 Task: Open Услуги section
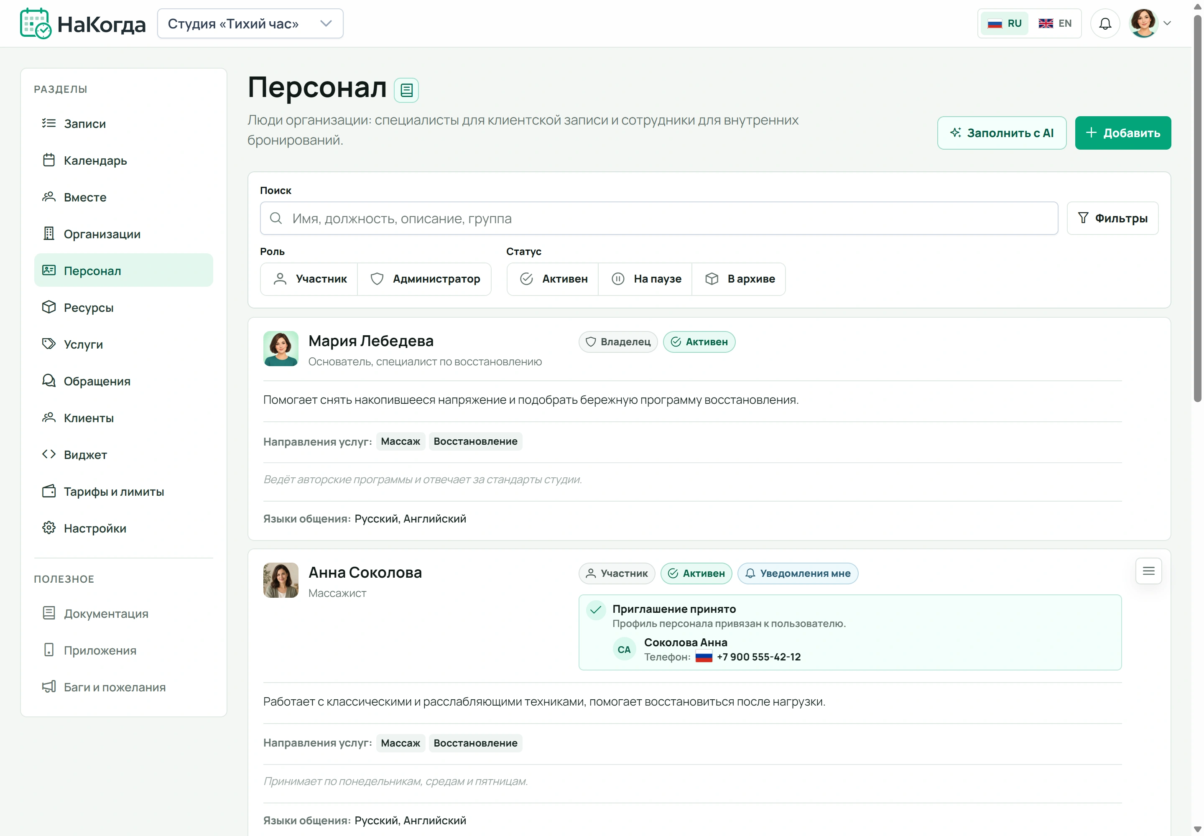click(124, 344)
